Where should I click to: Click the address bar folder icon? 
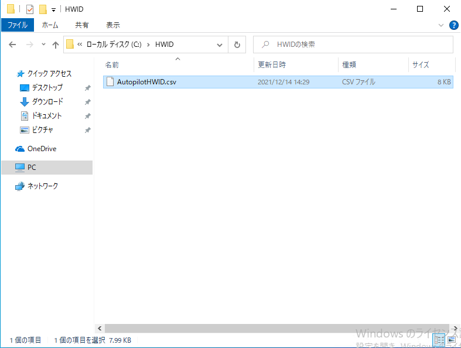70,45
